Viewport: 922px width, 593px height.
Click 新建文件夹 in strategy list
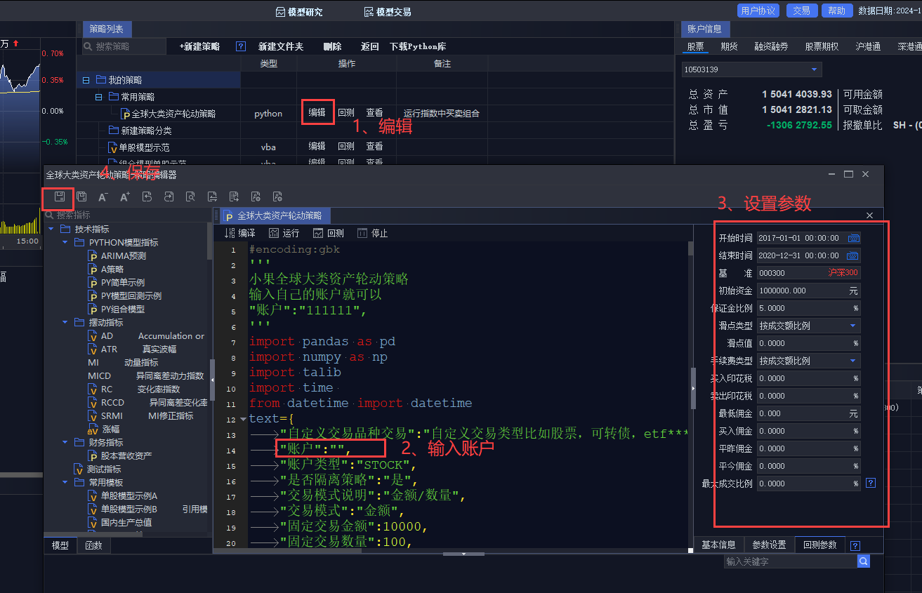tap(281, 46)
